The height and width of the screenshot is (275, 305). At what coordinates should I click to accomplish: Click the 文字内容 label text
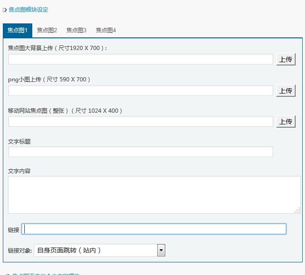point(19,171)
